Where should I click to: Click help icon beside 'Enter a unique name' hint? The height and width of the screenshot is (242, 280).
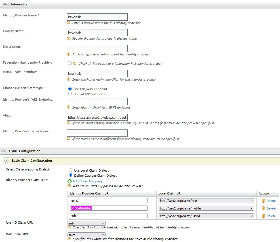(x=69, y=23)
